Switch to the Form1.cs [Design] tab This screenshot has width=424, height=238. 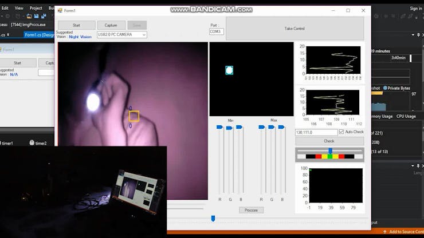(40, 35)
